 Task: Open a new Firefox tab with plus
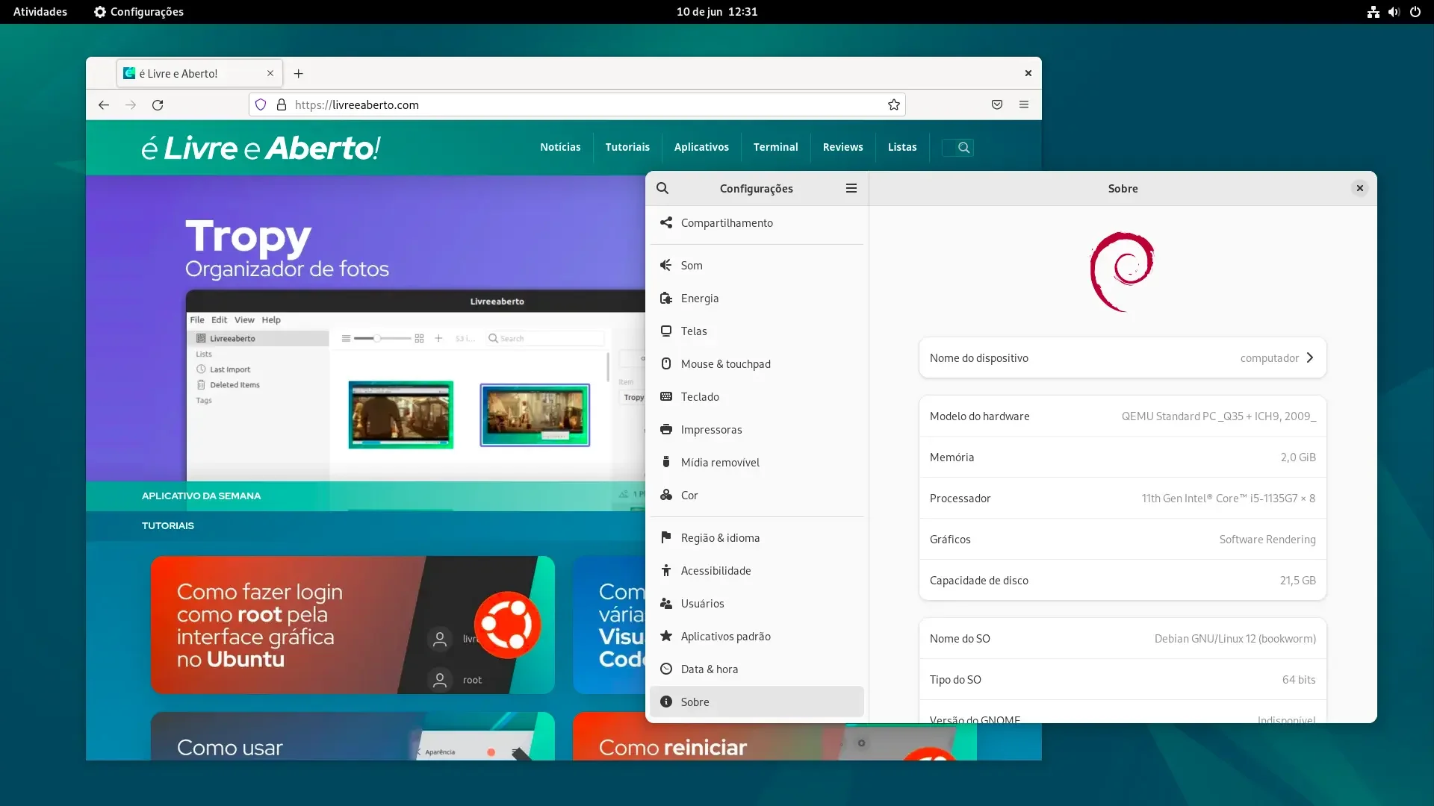(299, 74)
